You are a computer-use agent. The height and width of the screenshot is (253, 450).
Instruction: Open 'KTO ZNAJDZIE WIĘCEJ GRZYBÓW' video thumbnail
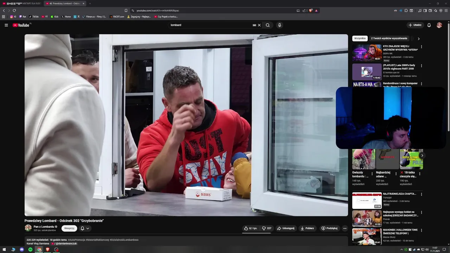tap(367, 52)
